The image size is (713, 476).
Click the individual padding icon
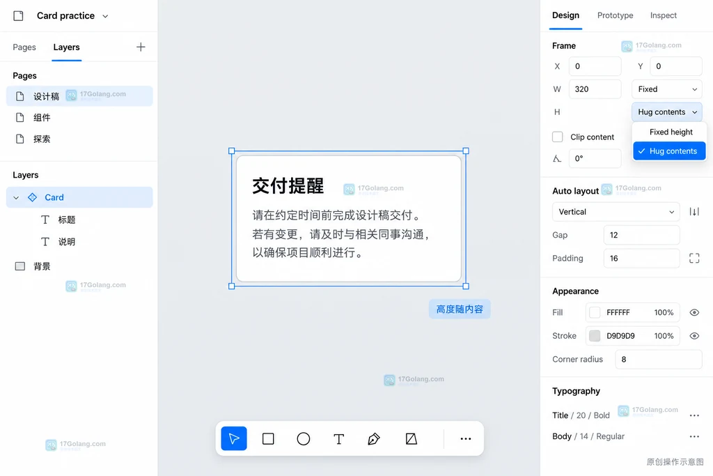point(694,258)
